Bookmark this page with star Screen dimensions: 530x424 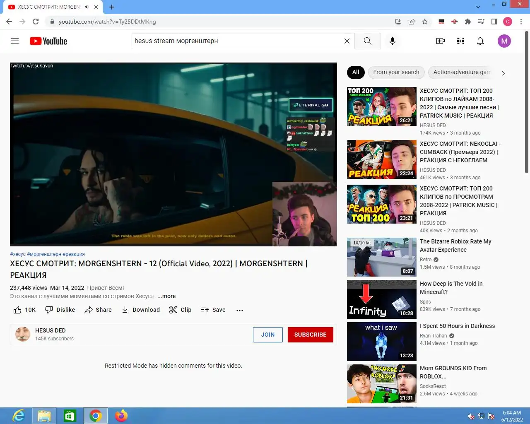pyautogui.click(x=425, y=22)
